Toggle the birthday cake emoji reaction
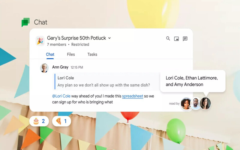 click(39, 121)
